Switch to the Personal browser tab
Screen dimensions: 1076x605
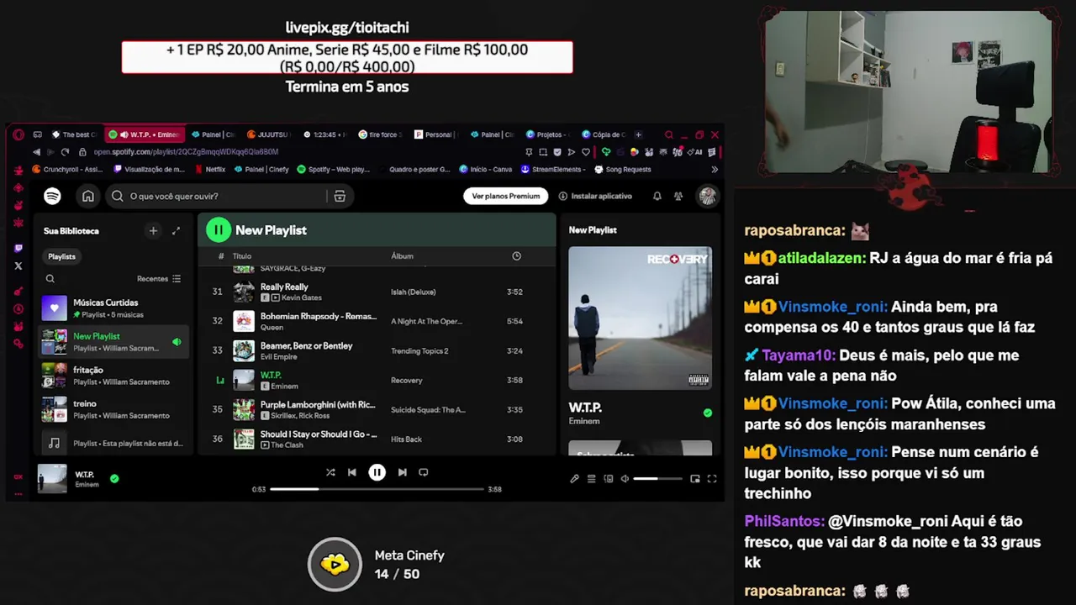[435, 134]
